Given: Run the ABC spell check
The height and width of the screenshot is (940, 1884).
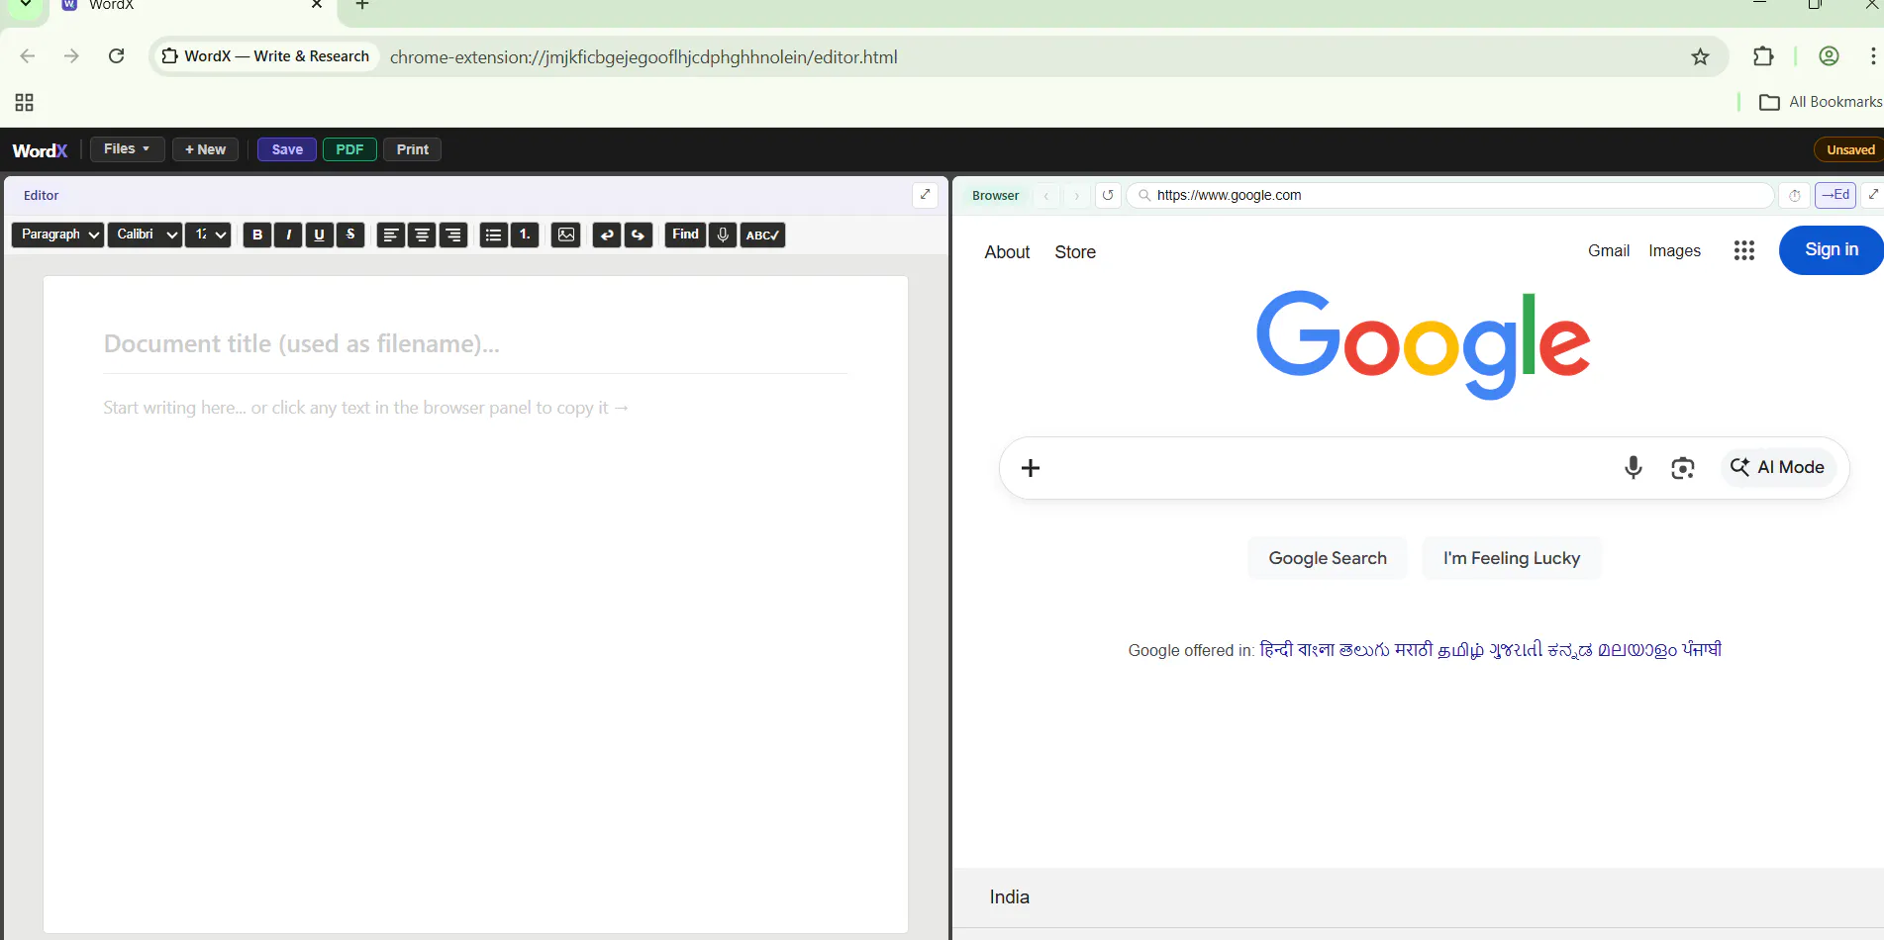Looking at the screenshot, I should tap(762, 235).
